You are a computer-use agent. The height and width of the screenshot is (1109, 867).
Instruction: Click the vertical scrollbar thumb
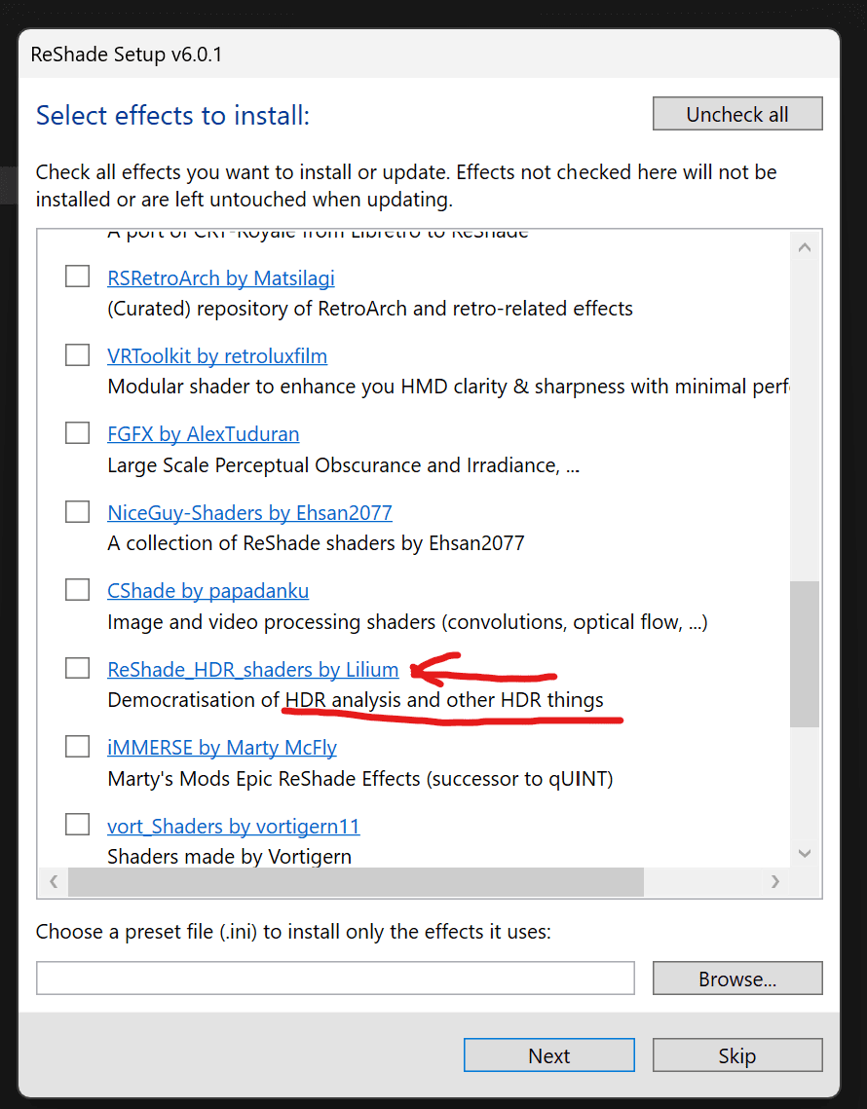pyautogui.click(x=804, y=653)
